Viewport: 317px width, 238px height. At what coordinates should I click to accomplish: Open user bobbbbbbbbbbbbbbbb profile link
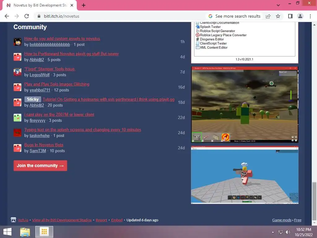[50, 45]
